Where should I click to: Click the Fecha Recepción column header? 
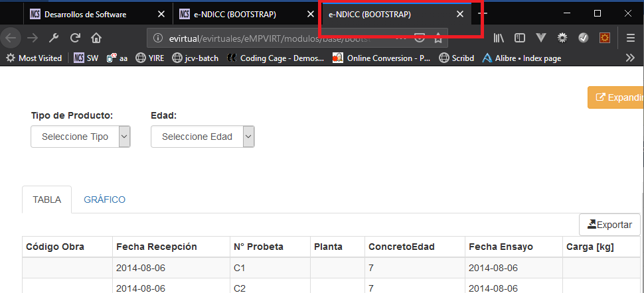coord(157,247)
